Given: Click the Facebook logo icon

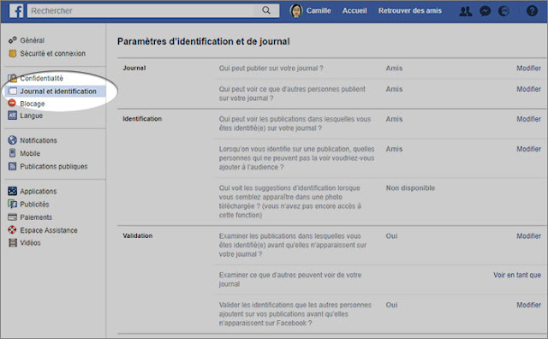Looking at the screenshot, I should (x=16, y=11).
